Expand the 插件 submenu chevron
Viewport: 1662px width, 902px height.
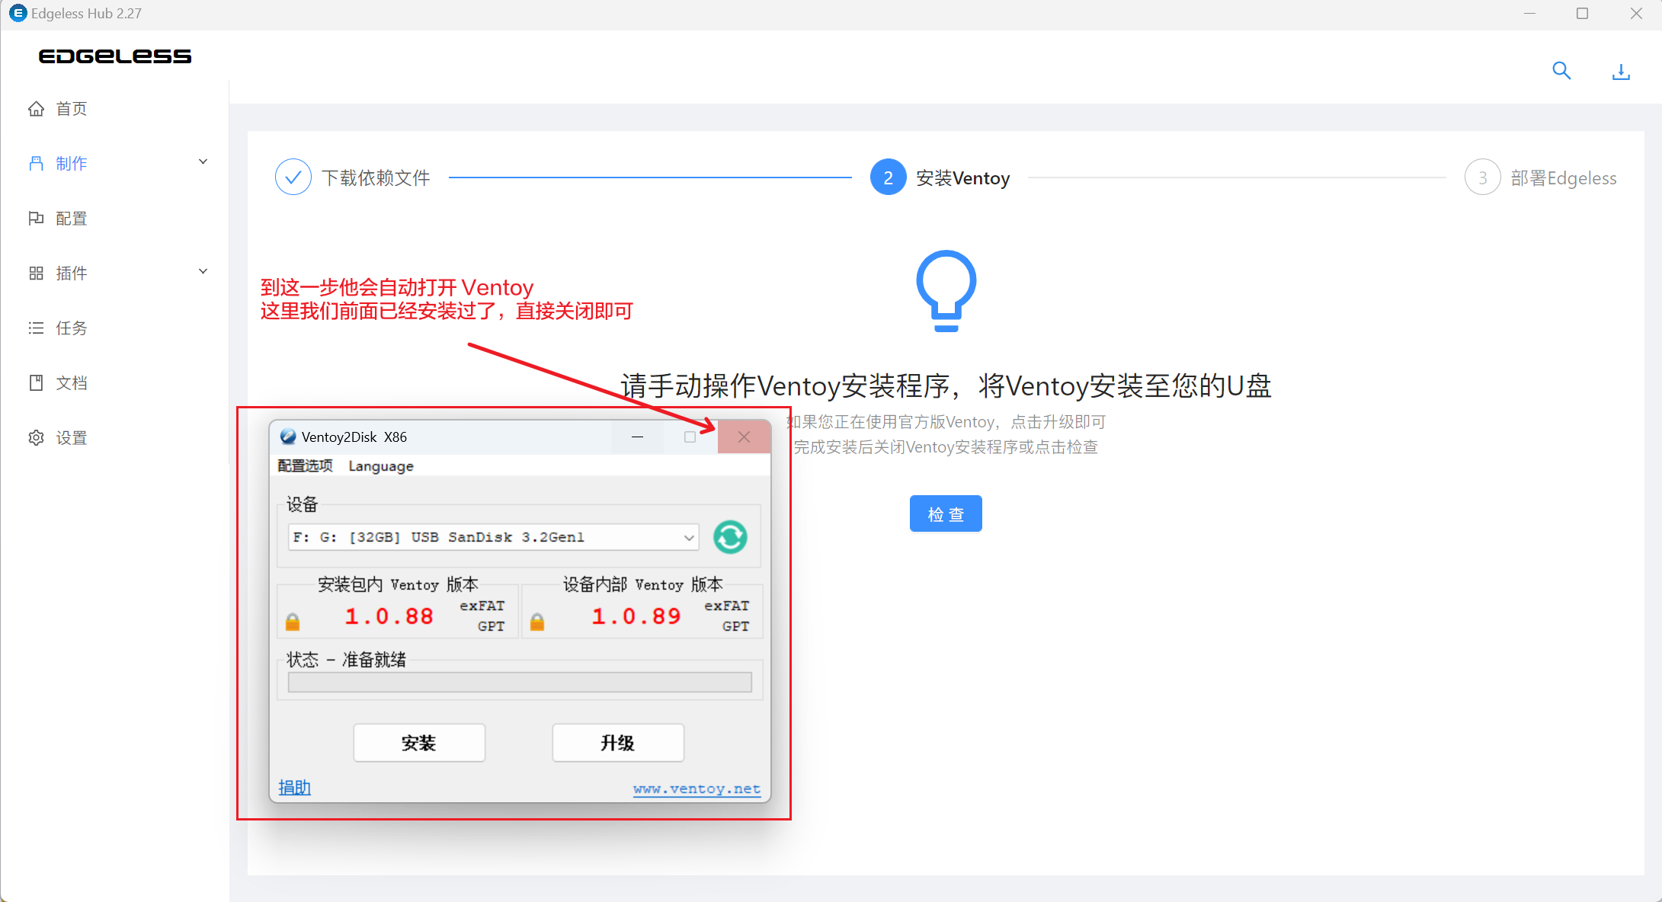click(x=203, y=271)
